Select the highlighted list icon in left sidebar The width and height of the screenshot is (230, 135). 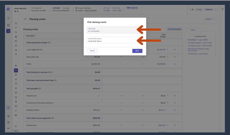coord(8,31)
